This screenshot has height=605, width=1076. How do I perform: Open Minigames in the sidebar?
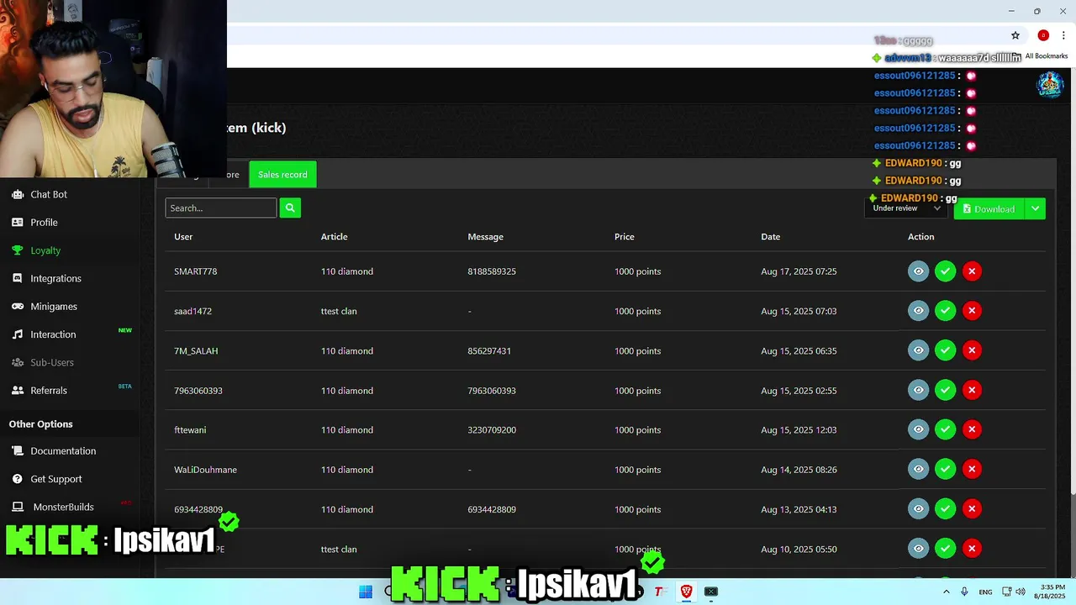point(54,306)
